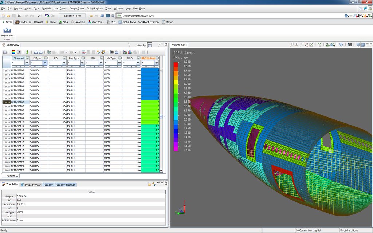Click the green plus icon beside the path field
Image resolution: width=373 pixels, height=233 pixels.
119,16
